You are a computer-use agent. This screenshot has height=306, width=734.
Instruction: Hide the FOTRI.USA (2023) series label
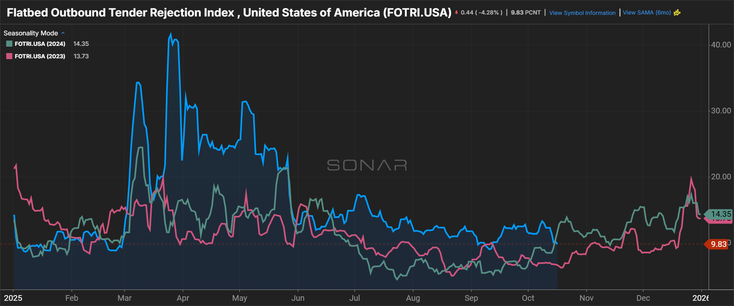pyautogui.click(x=40, y=56)
